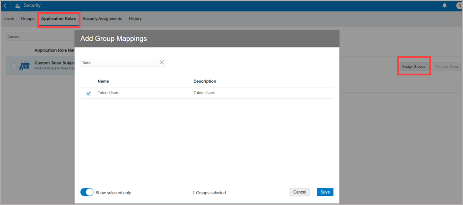Select the Custom Taleo role row checkbox
Viewport: 463px width, 205px height.
[14, 66]
